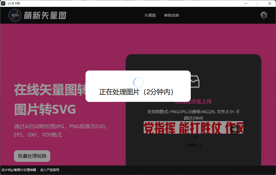Switch to the 矢量图 tab
Screen dimensions: 276x175
click(x=150, y=15)
